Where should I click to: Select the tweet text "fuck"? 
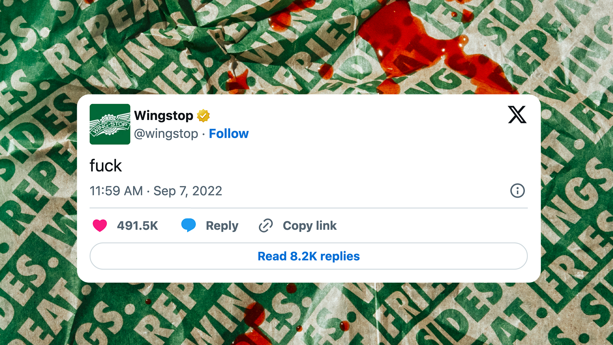[106, 166]
